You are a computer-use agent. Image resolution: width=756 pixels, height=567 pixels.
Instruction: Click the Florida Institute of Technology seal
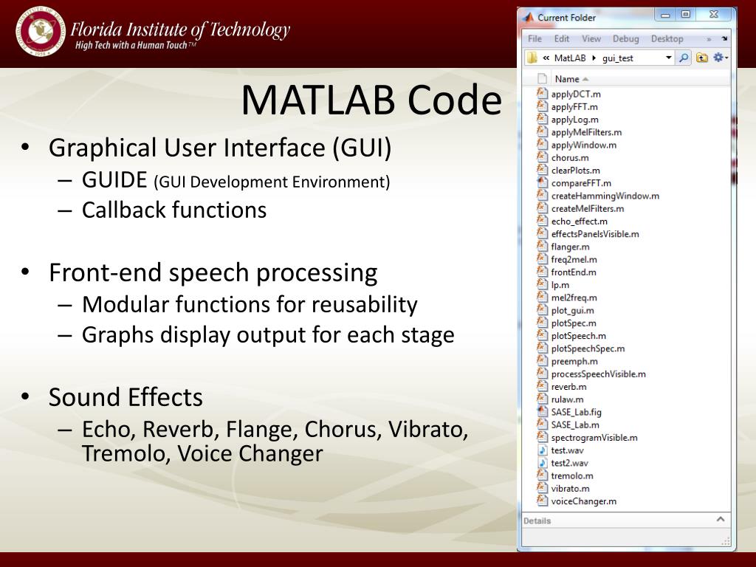pos(40,31)
